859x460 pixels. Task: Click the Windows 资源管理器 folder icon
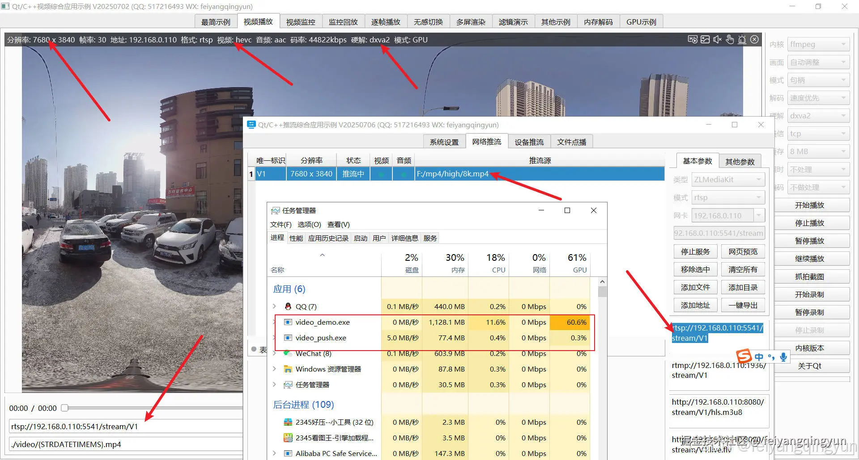coord(288,369)
